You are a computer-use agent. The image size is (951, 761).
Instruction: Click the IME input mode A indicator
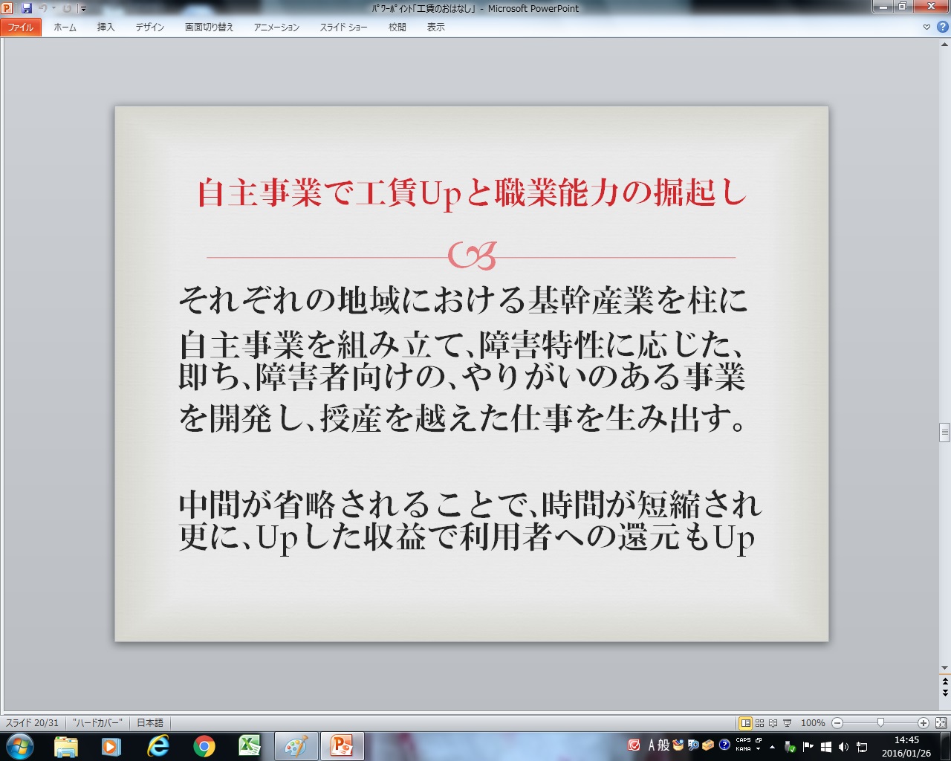click(652, 745)
